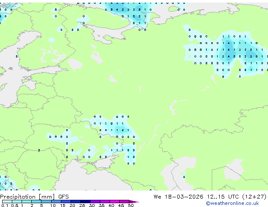The height and width of the screenshot is (207, 268).
Task: Click the legend label "15"
Action: (63, 205)
